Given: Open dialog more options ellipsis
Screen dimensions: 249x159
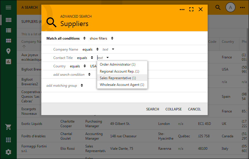Looking at the screenshot, I should [182, 10].
